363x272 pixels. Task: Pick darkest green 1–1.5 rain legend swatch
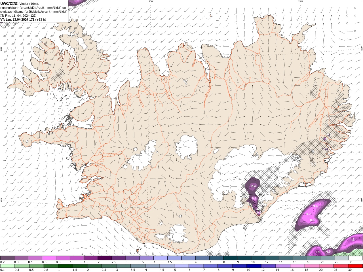(x=65, y=266)
